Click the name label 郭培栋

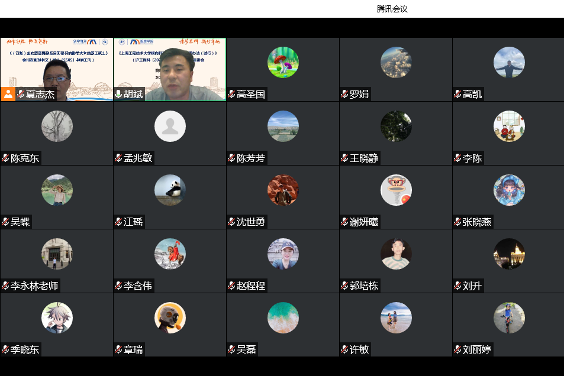(x=363, y=286)
